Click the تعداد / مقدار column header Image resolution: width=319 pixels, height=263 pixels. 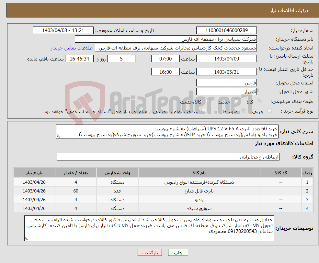[76, 173]
